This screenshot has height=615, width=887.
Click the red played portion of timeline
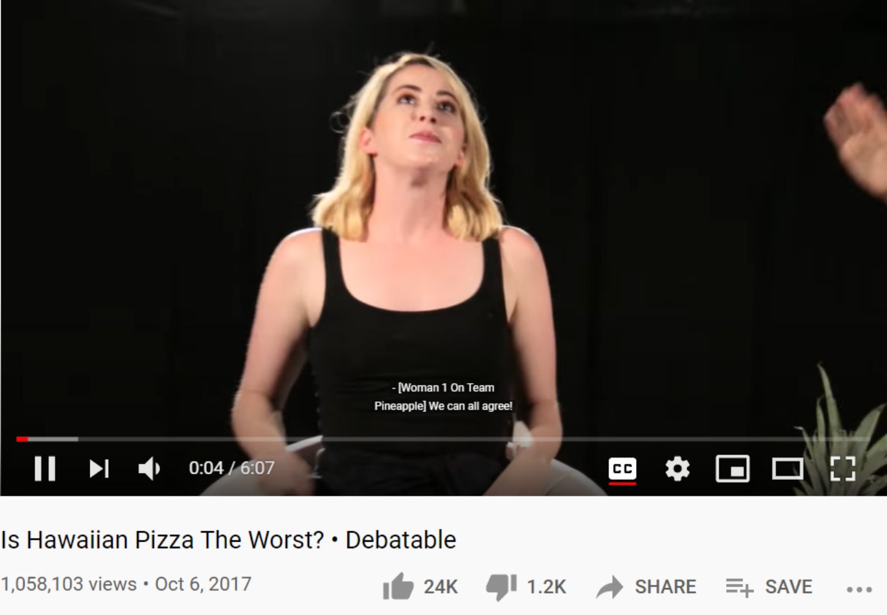22,439
